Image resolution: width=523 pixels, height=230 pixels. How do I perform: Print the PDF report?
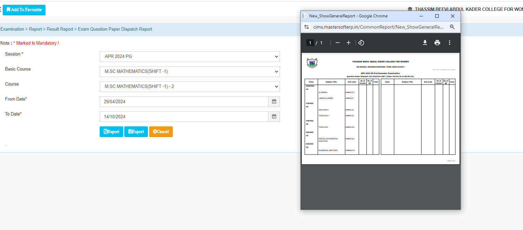tap(437, 43)
